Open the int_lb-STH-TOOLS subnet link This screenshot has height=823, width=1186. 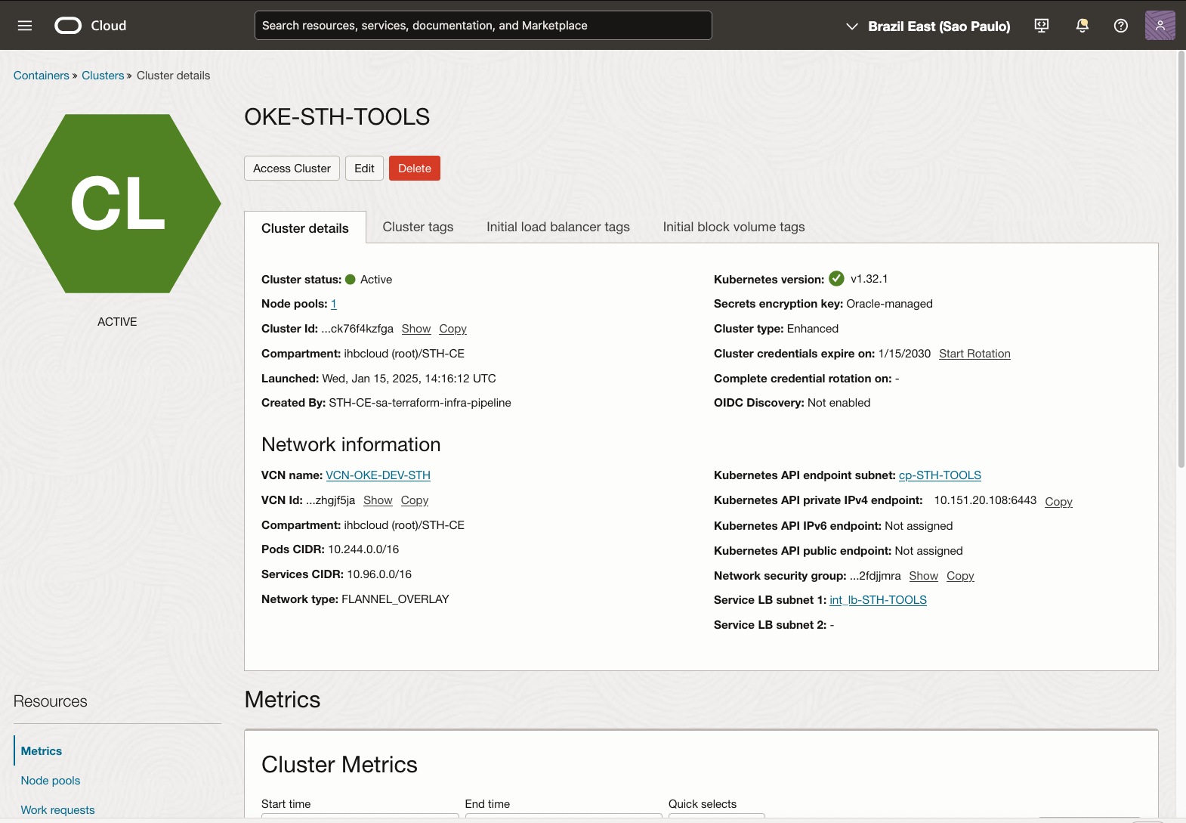(x=878, y=600)
